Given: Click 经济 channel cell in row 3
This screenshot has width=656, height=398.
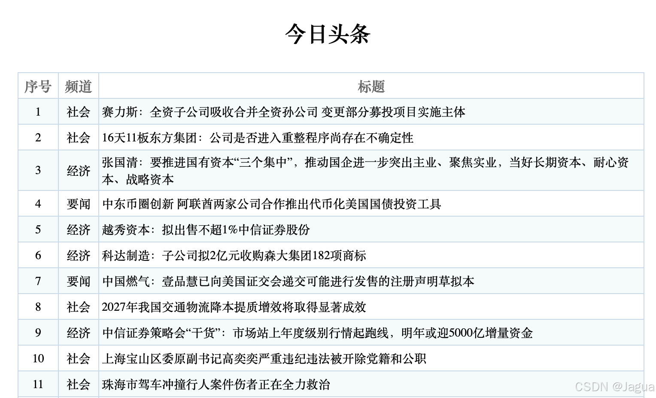Looking at the screenshot, I should point(79,171).
